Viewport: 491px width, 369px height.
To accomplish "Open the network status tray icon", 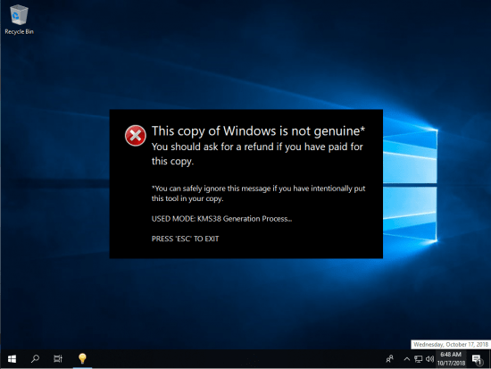I will 419,359.
